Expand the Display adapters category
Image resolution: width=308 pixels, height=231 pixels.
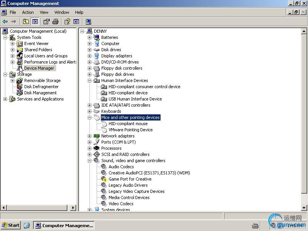(x=90, y=56)
